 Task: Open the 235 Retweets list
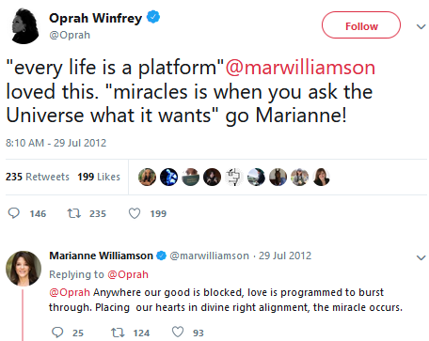tap(38, 177)
